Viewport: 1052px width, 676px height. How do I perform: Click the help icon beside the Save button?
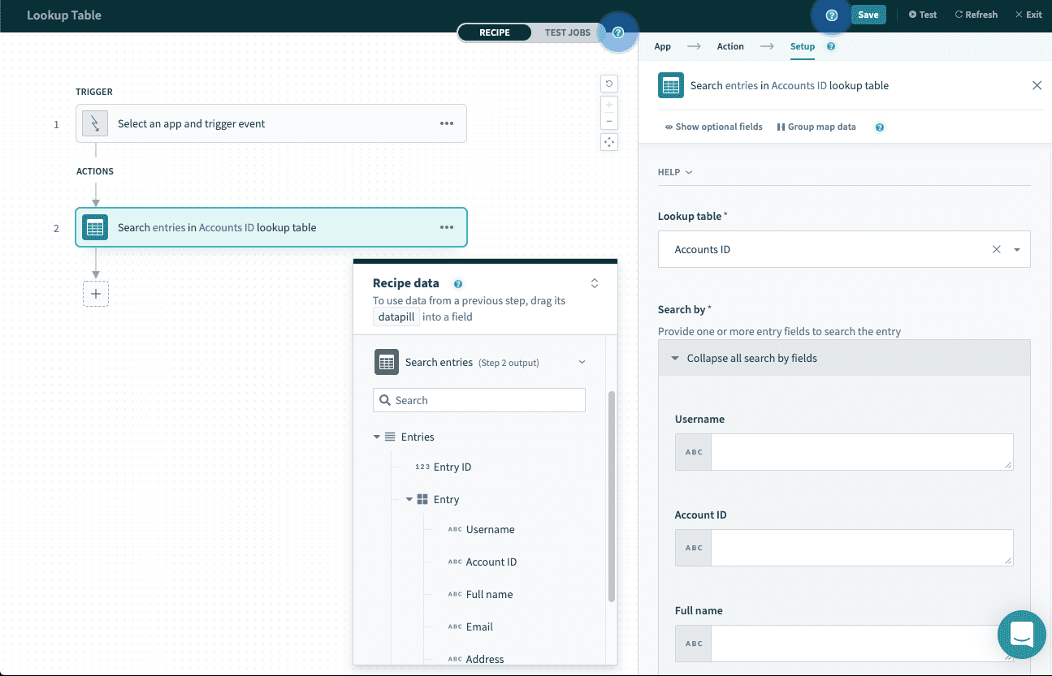click(829, 15)
